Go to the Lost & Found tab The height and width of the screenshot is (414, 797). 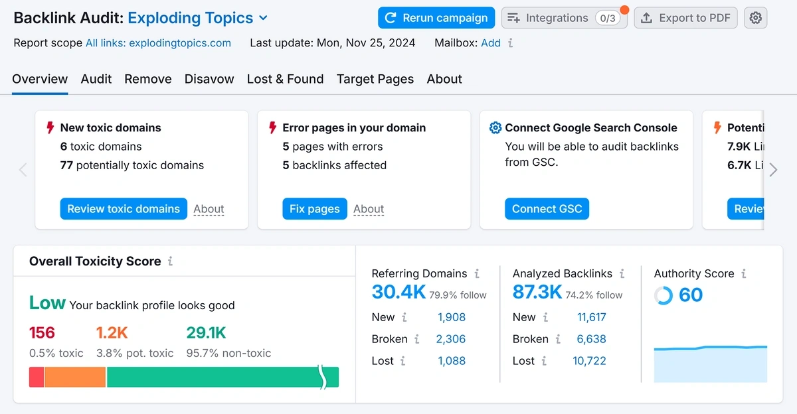(x=286, y=79)
